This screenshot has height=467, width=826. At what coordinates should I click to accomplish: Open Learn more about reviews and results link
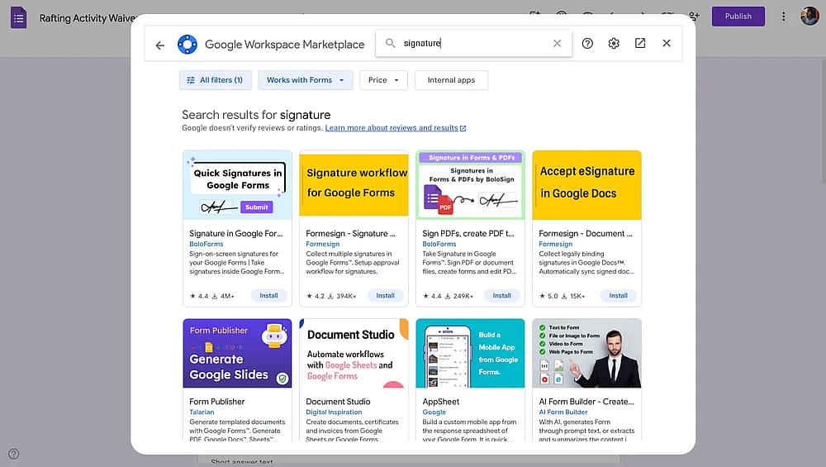395,128
